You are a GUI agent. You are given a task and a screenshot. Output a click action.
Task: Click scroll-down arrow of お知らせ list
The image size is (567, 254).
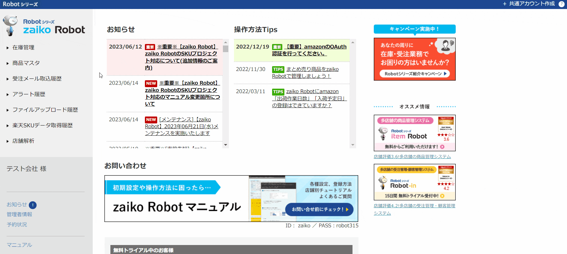[226, 145]
